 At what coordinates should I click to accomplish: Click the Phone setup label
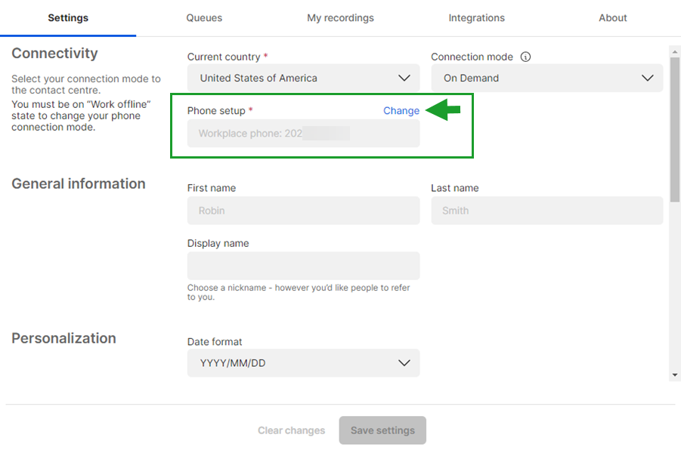(x=216, y=111)
